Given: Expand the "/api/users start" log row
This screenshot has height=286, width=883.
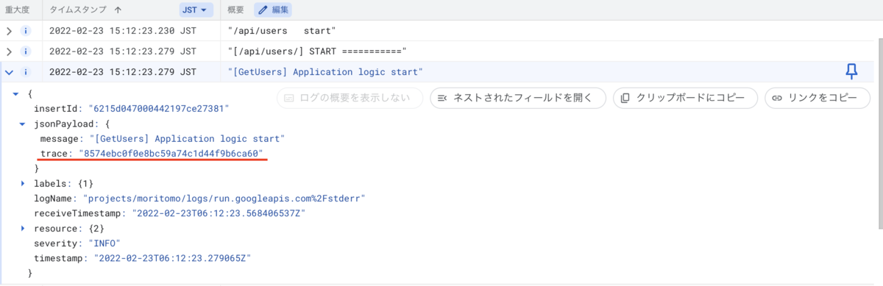Looking at the screenshot, I should (x=9, y=31).
